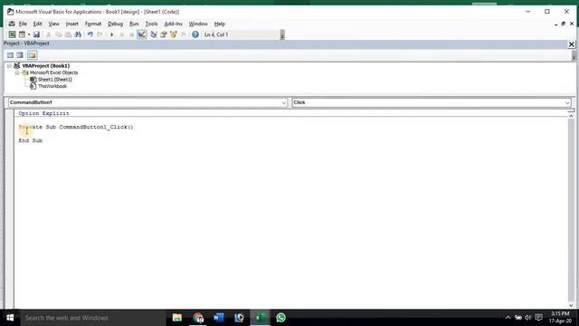Click the Excel icon beside File menu
The height and width of the screenshot is (326, 579).
pos(12,24)
